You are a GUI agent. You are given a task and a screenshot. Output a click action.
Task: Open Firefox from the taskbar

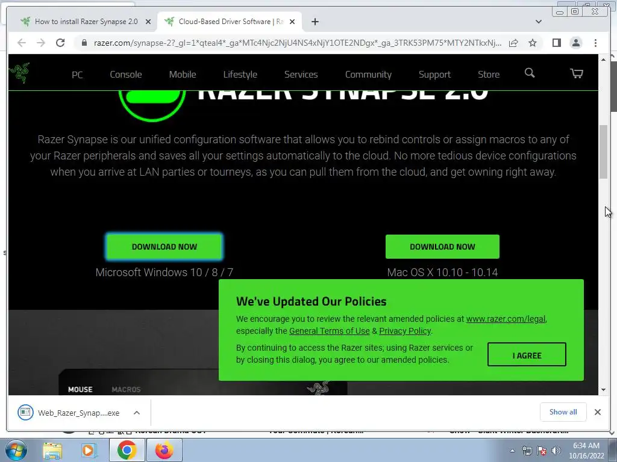[x=164, y=450]
